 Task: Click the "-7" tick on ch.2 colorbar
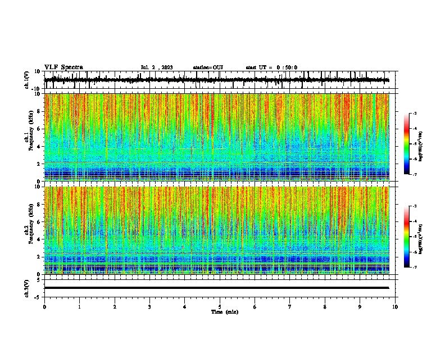point(415,267)
